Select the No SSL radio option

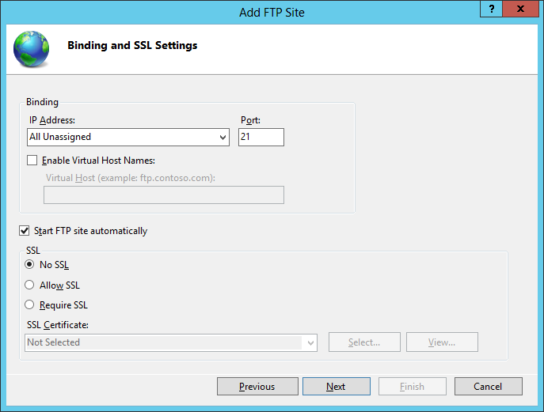pyautogui.click(x=30, y=265)
